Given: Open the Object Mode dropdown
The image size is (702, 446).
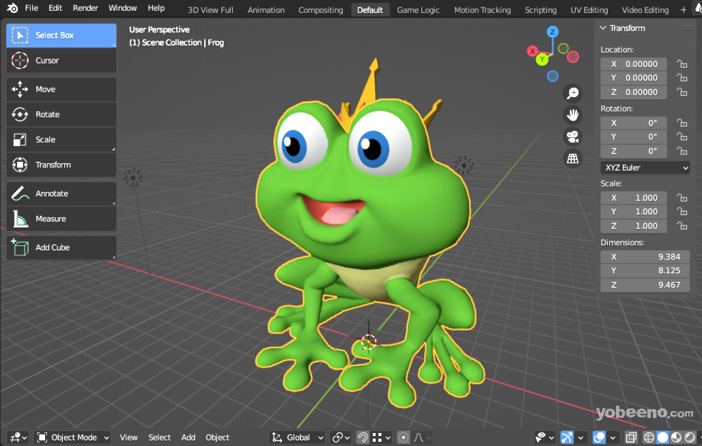Looking at the screenshot, I should coord(73,438).
